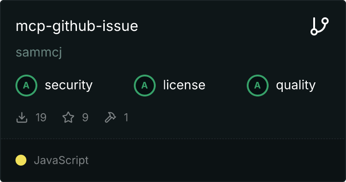Click the letter A inside security badge
The height and width of the screenshot is (182, 346).
(x=26, y=86)
